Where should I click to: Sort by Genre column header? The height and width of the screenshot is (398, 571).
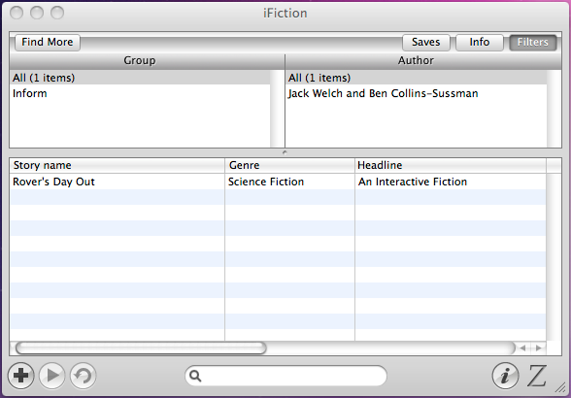coord(245,165)
